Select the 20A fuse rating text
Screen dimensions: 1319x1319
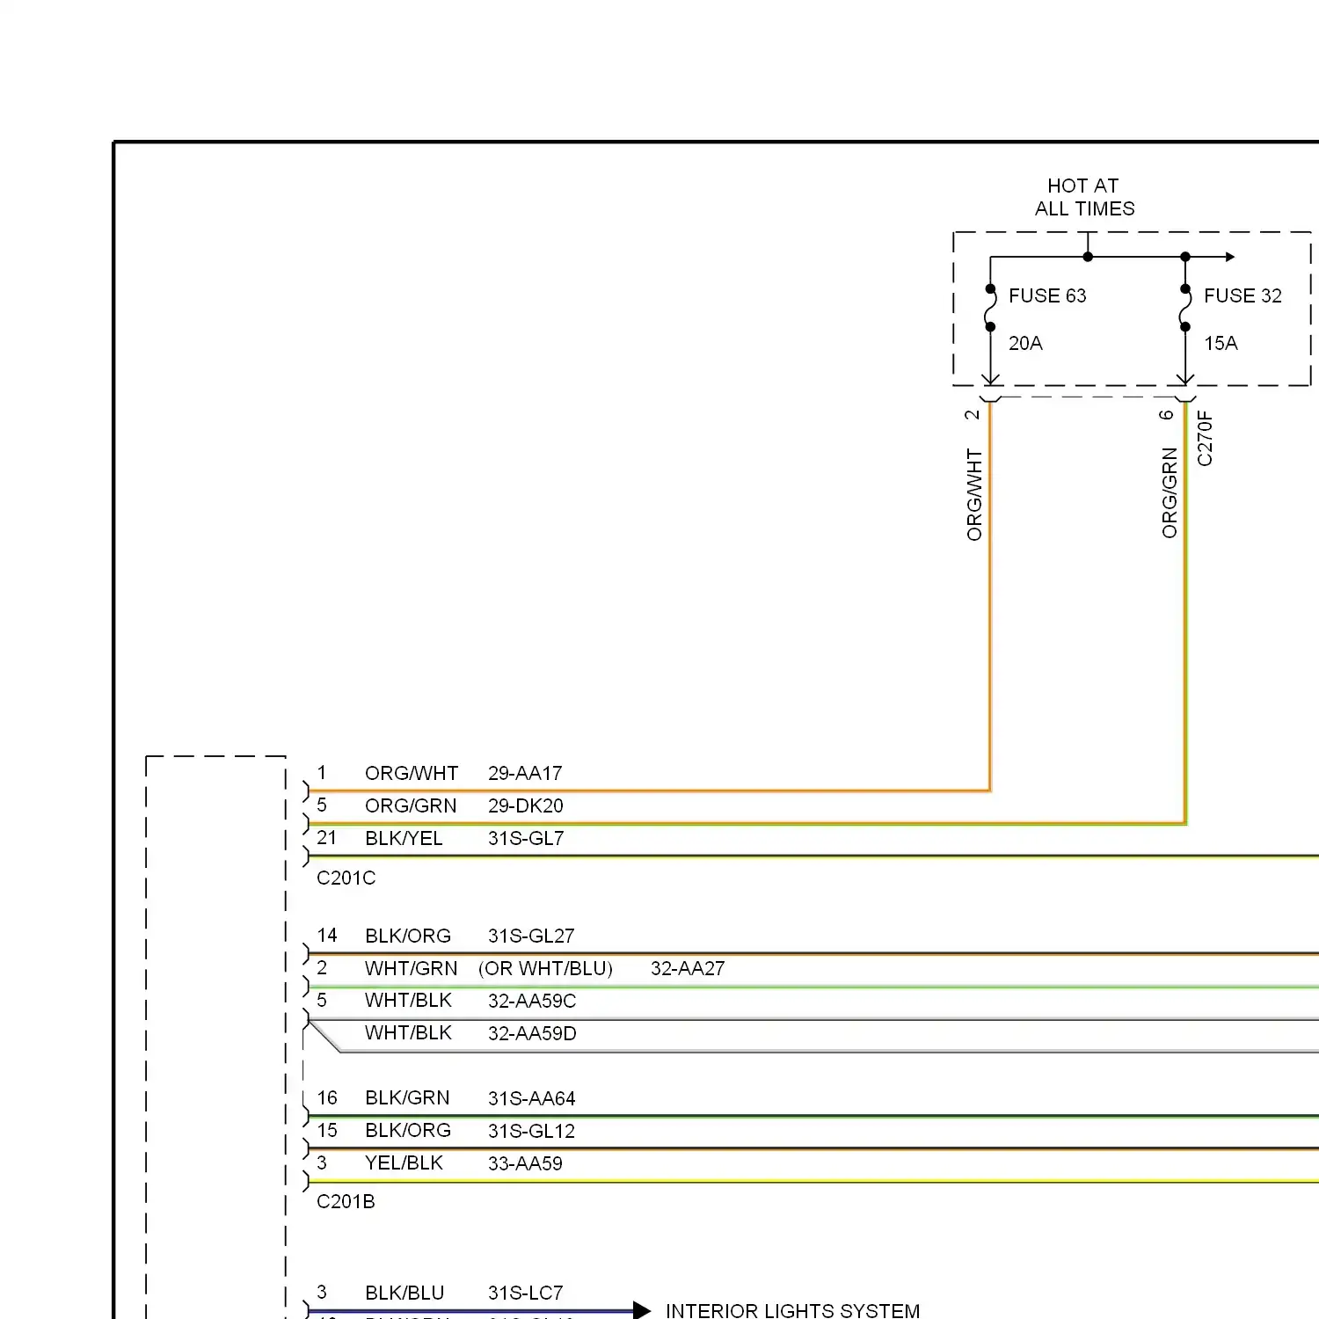click(1025, 343)
